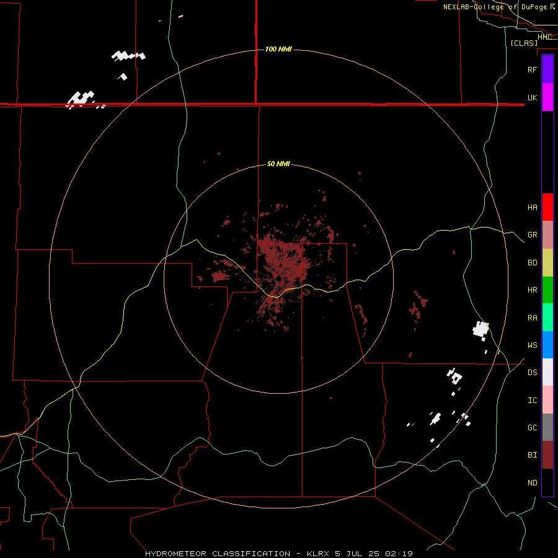Click the RA legend label
This screenshot has width=558, height=558.
tap(532, 317)
